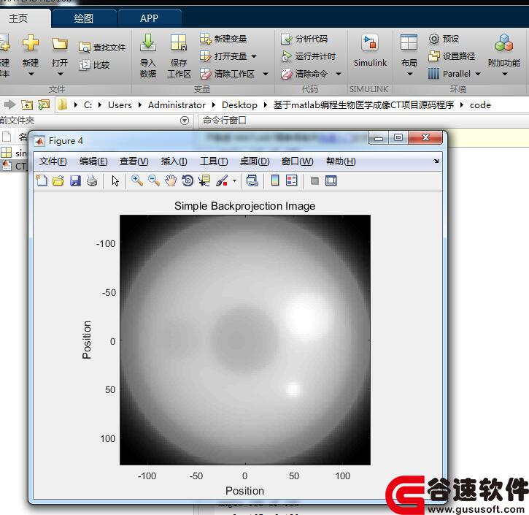Screen dimensions: 529x515
Task: Expand the Layout (布局) dropdown arrow
Action: 409,74
